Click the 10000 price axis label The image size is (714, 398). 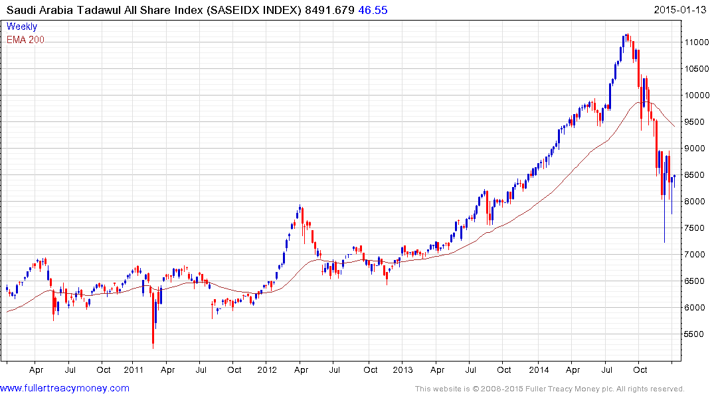point(697,95)
